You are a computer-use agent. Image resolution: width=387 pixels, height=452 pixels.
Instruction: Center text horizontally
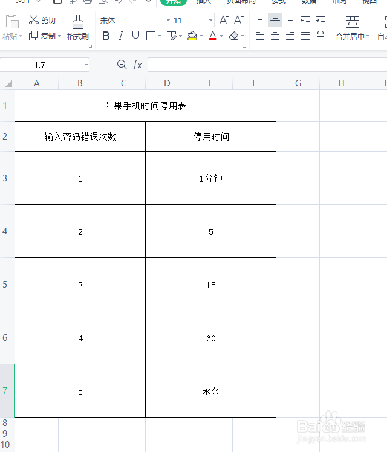click(275, 36)
